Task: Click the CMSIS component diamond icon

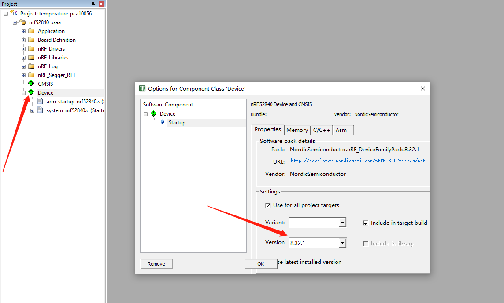Action: pyautogui.click(x=31, y=84)
